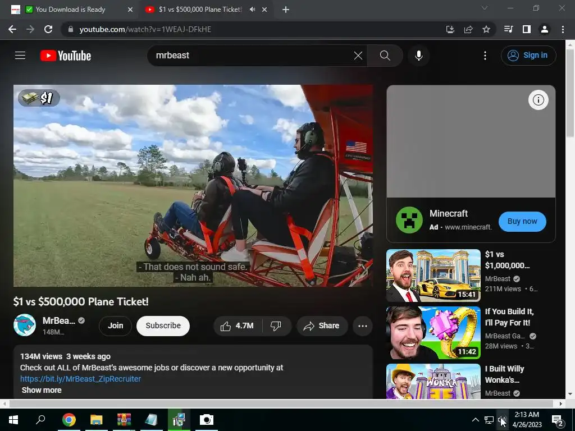575x431 pixels.
Task: Open the Chrome profile avatar
Action: (545, 29)
